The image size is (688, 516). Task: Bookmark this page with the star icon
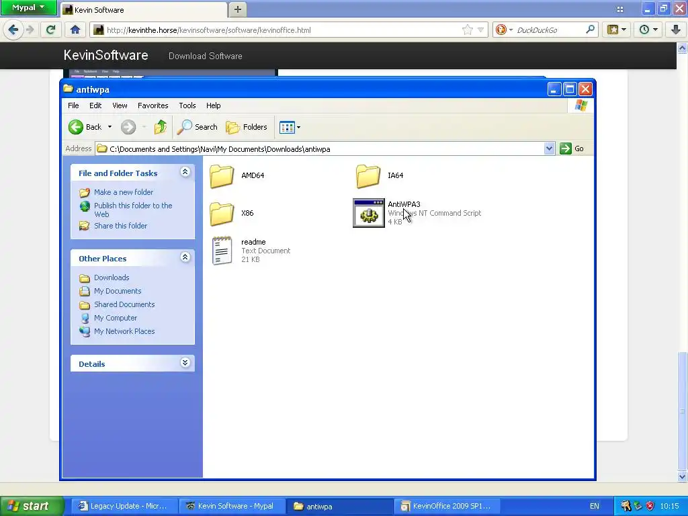coord(468,30)
